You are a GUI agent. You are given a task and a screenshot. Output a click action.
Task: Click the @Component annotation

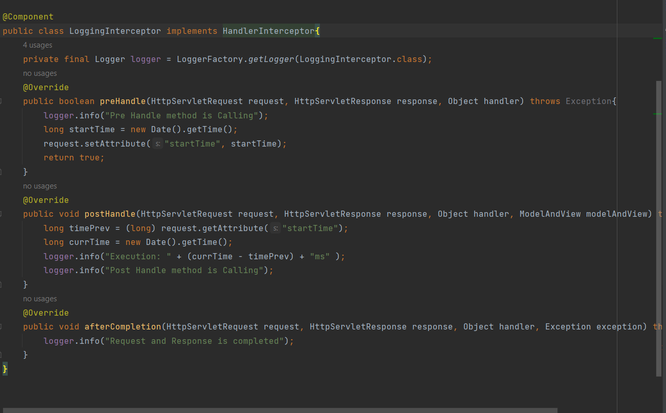pyautogui.click(x=28, y=16)
